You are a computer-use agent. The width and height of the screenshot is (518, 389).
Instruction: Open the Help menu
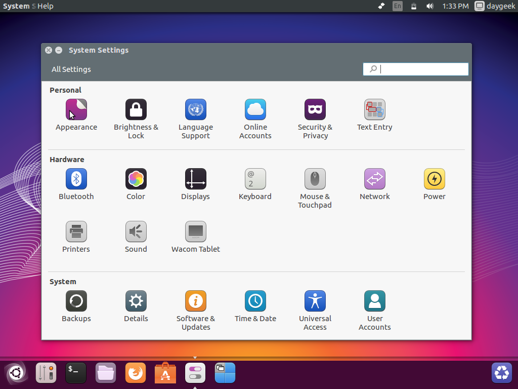tap(46, 6)
